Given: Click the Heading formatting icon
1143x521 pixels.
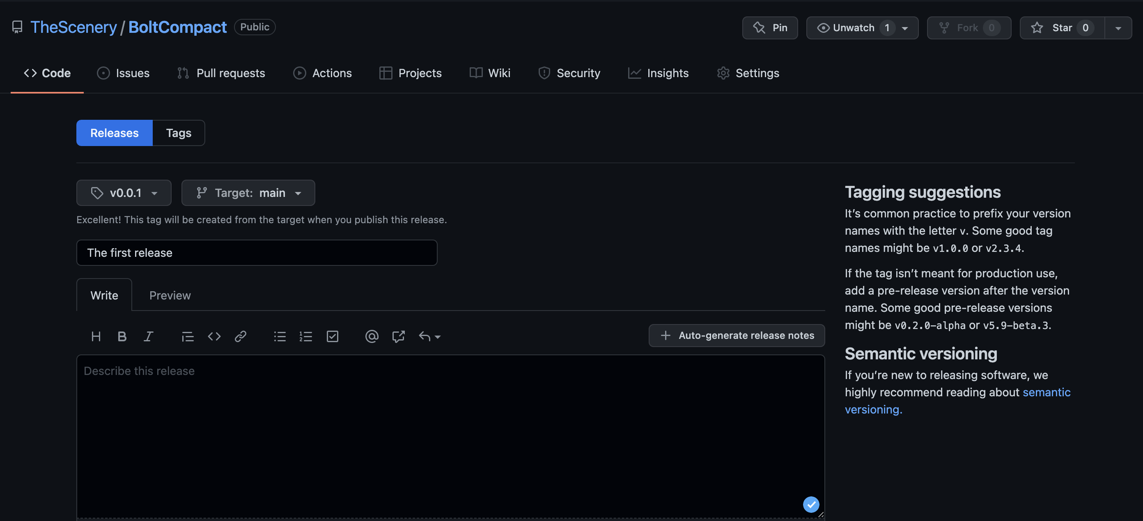Looking at the screenshot, I should [96, 336].
